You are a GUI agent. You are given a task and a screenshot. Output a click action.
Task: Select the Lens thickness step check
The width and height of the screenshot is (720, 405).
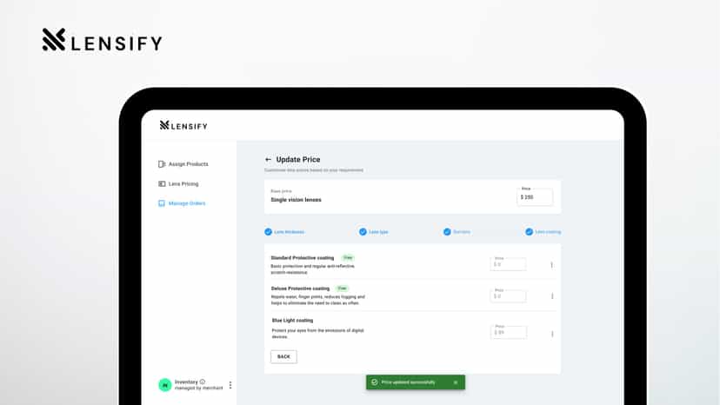click(268, 232)
